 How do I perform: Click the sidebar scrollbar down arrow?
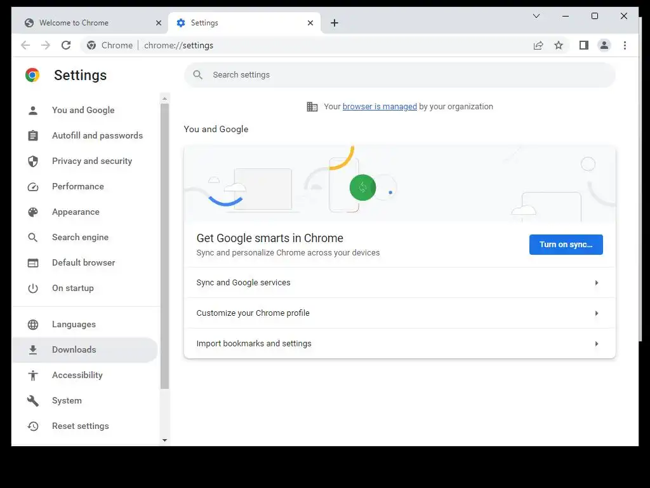(165, 440)
